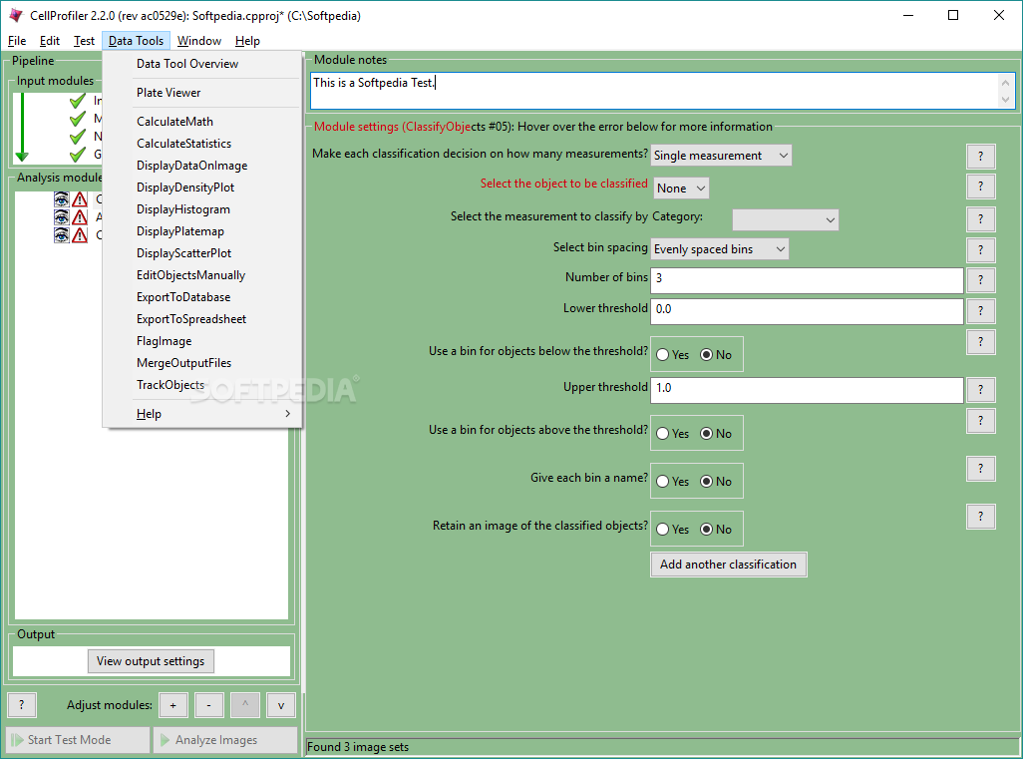This screenshot has width=1023, height=759.
Task: Click warning triangle of top analysis module
Action: coord(80,199)
